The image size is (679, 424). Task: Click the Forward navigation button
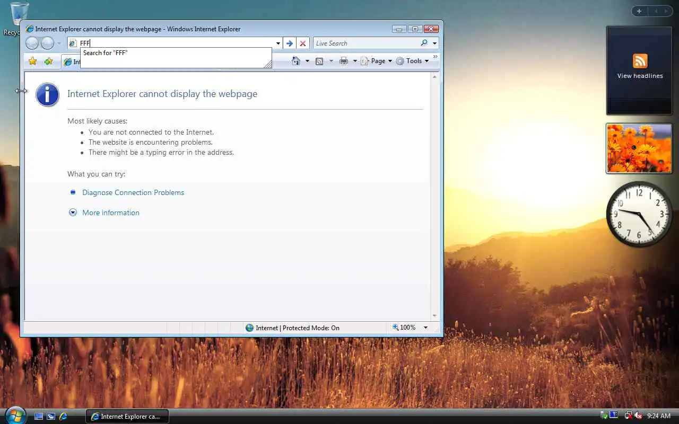point(48,43)
